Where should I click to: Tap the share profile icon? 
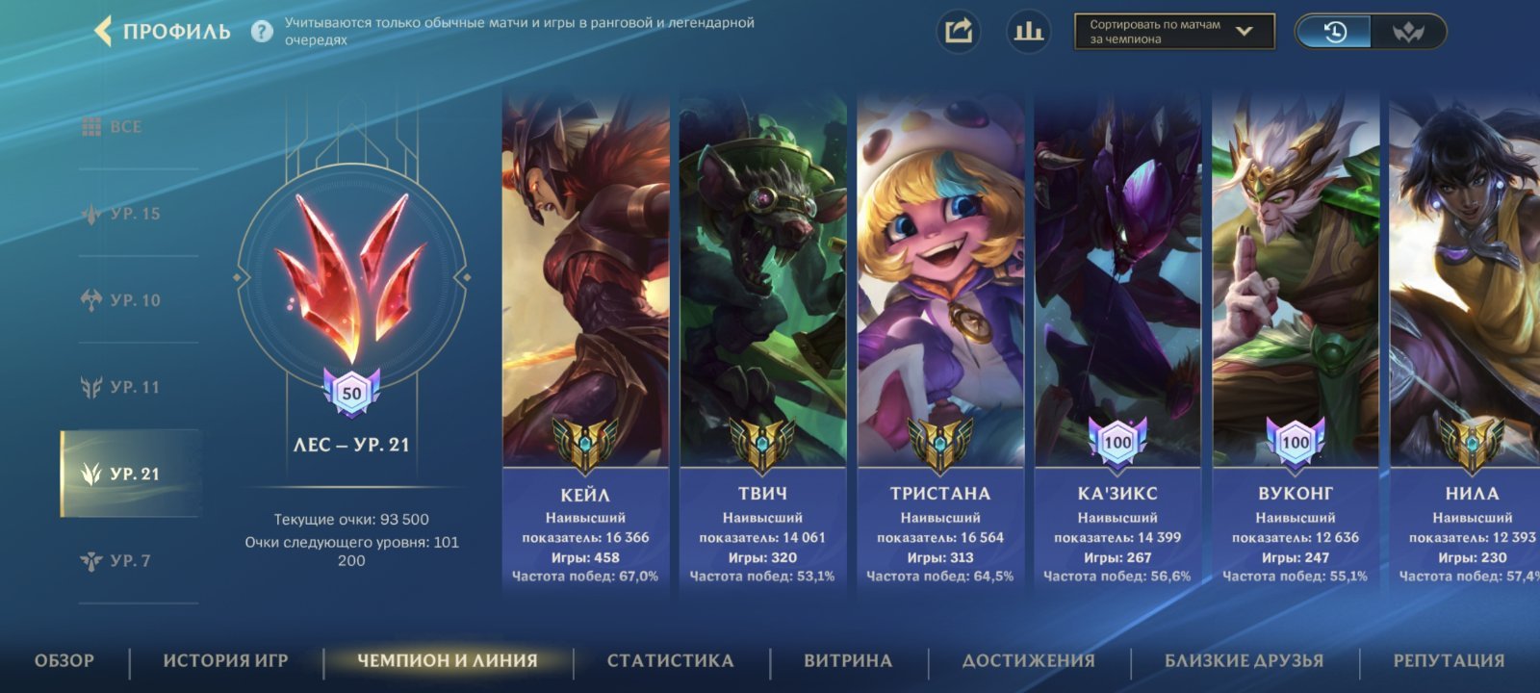coord(959,32)
